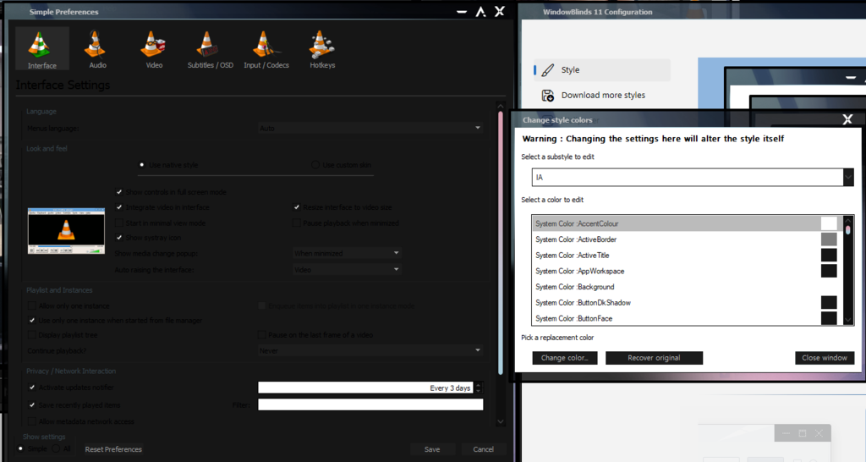The image size is (866, 462).
Task: Select System Color :ActiveTitle row
Action: pos(687,255)
